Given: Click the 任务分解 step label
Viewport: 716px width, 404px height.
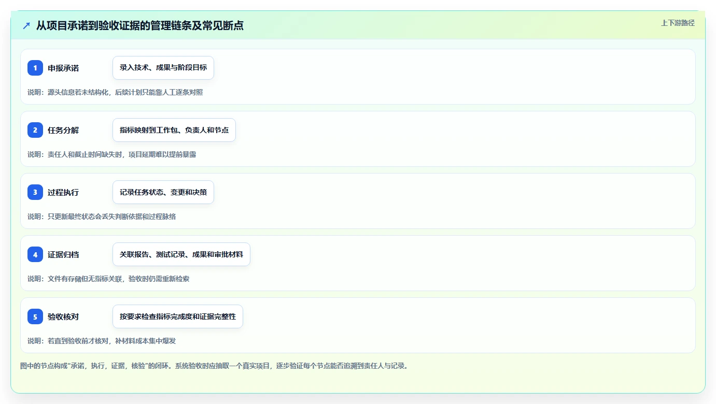Looking at the screenshot, I should (x=63, y=130).
